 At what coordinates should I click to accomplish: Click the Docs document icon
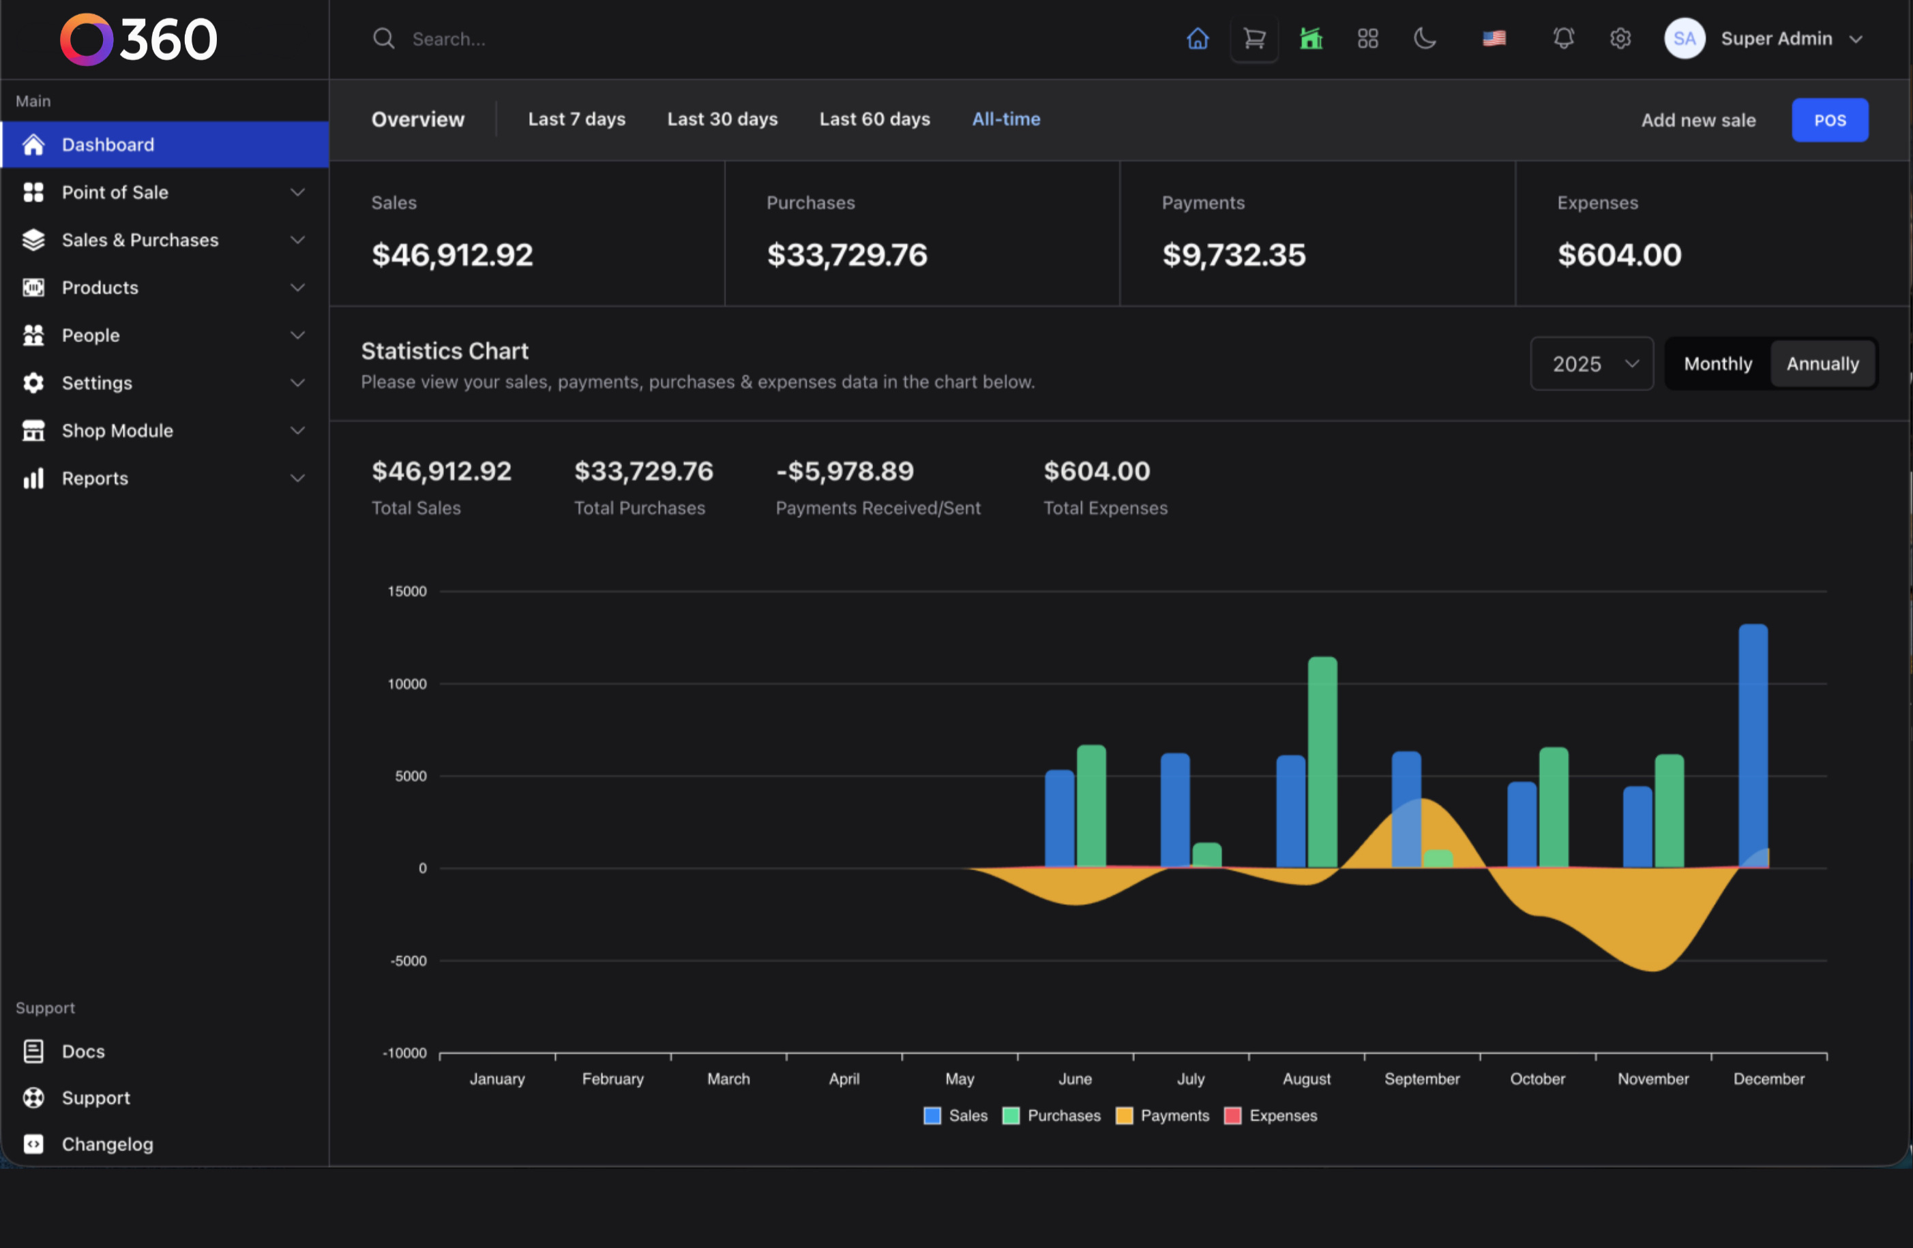[x=33, y=1051]
